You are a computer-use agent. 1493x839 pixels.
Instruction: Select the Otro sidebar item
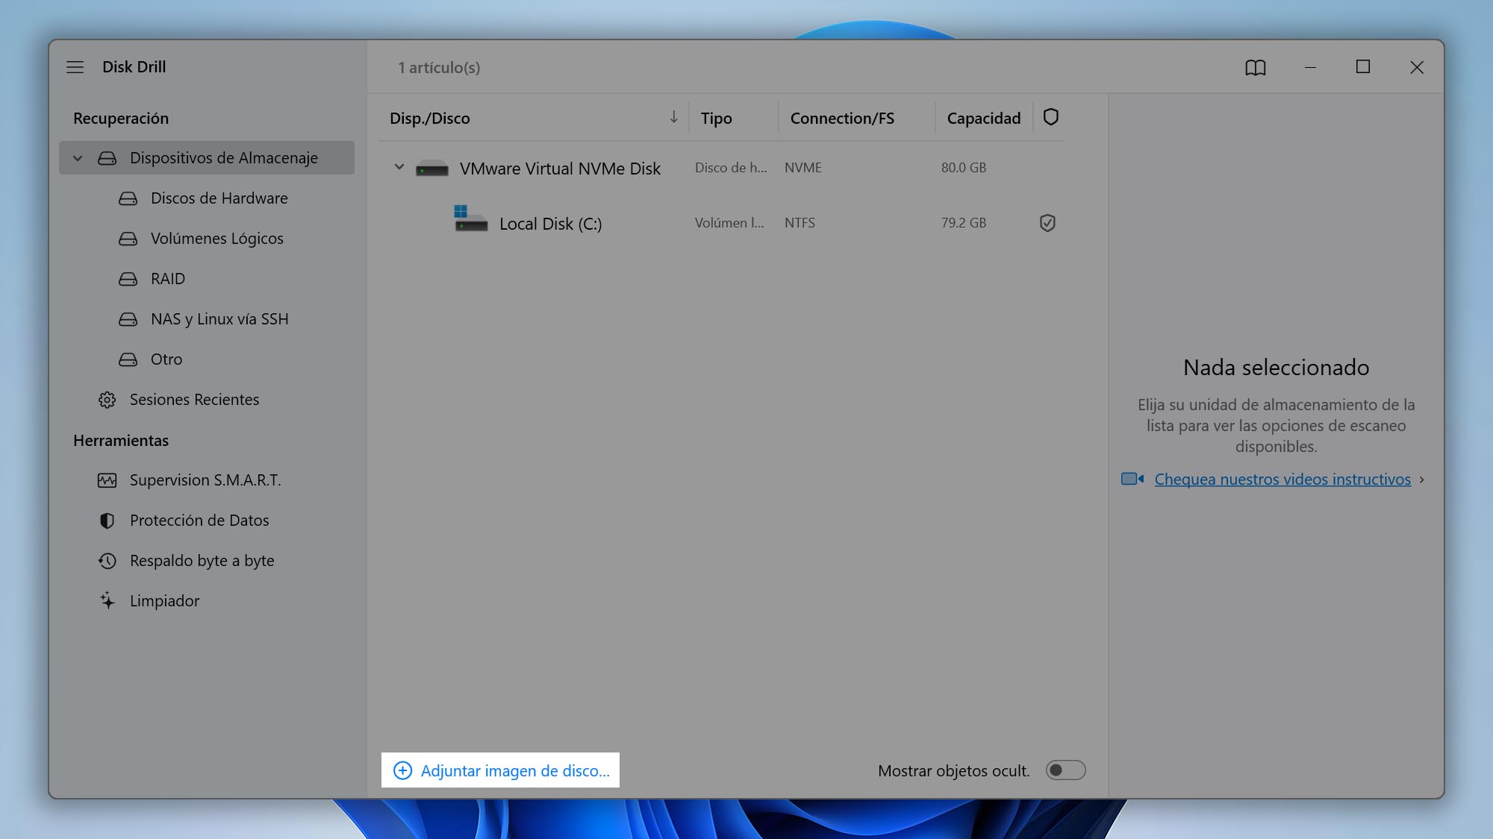166,359
